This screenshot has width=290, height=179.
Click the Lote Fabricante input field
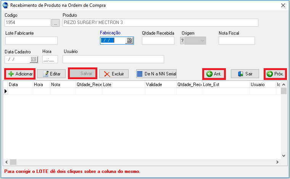31,41
